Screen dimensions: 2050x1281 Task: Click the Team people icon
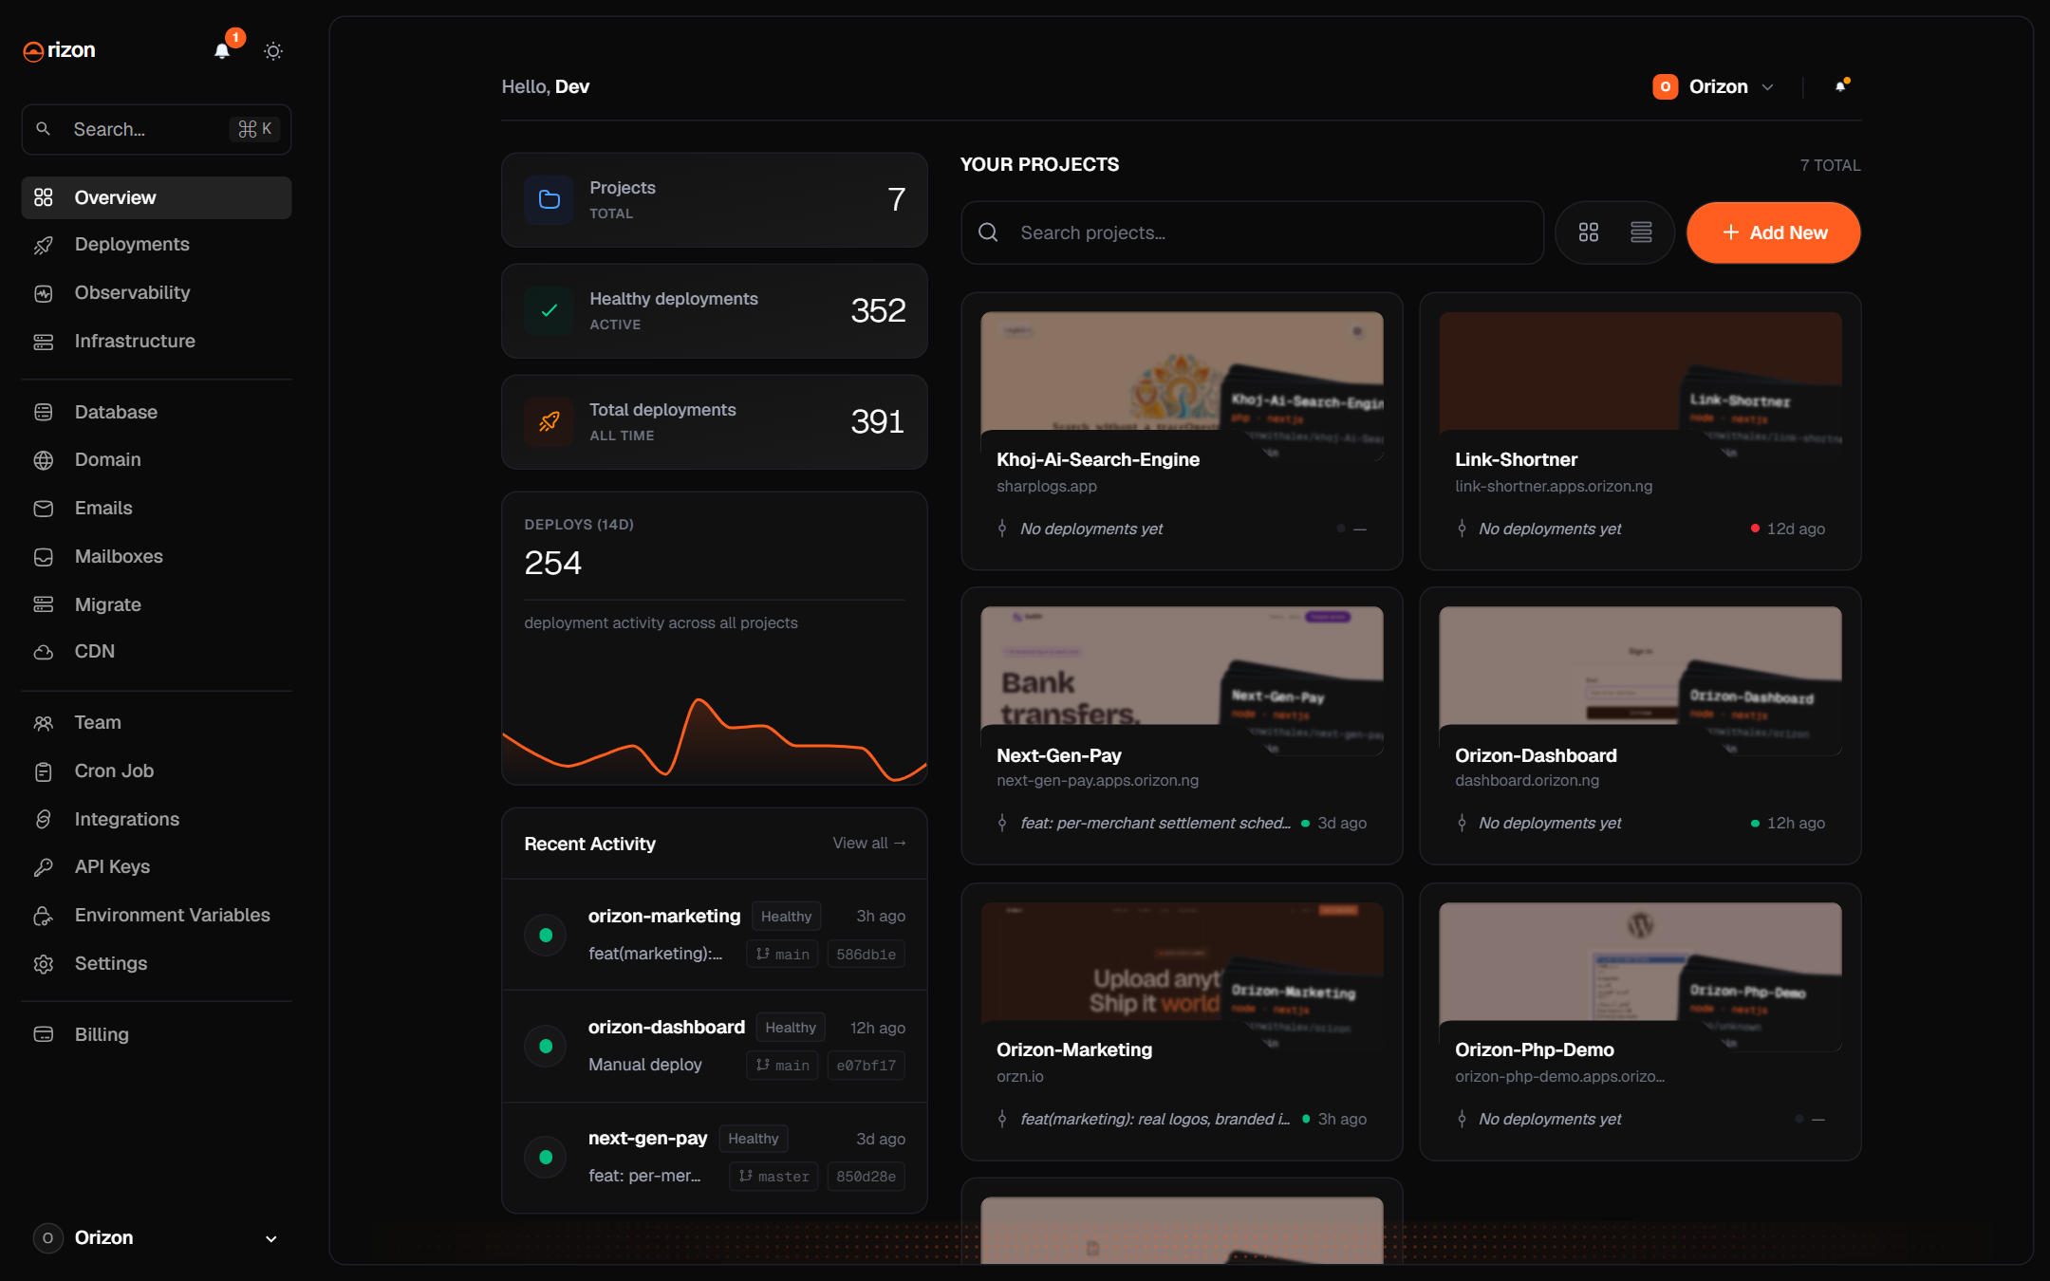pyautogui.click(x=44, y=723)
